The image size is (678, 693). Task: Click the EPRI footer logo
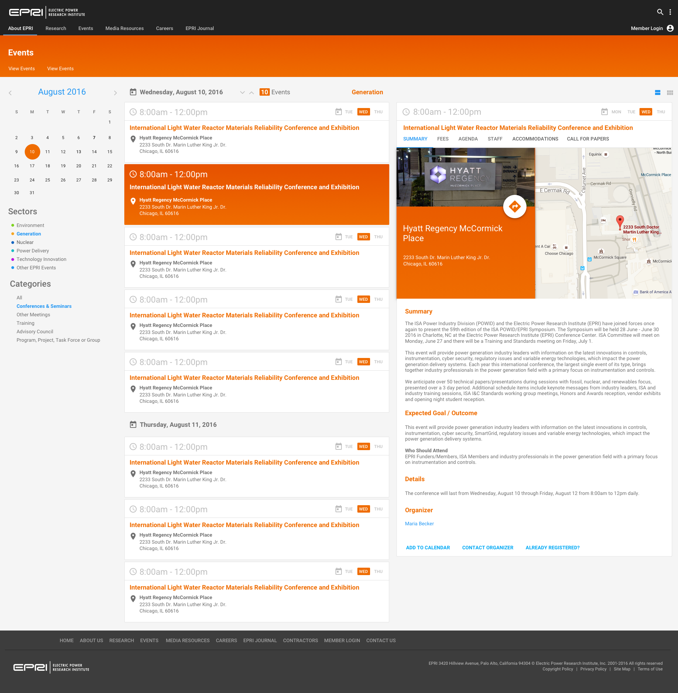point(51,667)
